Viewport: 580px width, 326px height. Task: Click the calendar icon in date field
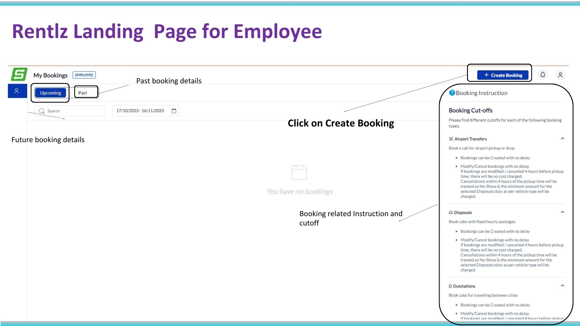pyautogui.click(x=174, y=111)
